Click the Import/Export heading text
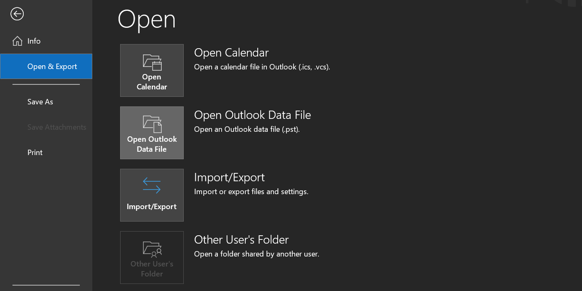Viewport: 582px width, 291px height. click(229, 178)
